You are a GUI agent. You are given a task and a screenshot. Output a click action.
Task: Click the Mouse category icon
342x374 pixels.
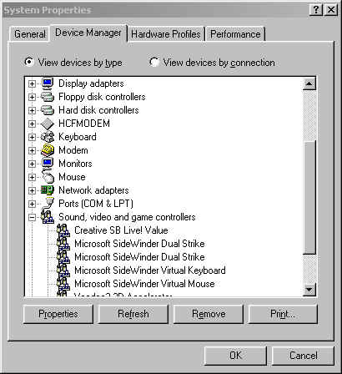click(48, 177)
